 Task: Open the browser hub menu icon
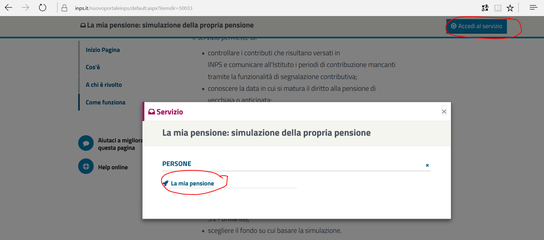tap(533, 8)
